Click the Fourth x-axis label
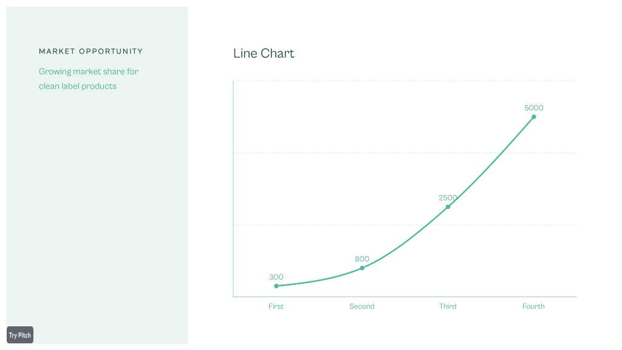Viewport: 622px width, 350px height. click(533, 306)
